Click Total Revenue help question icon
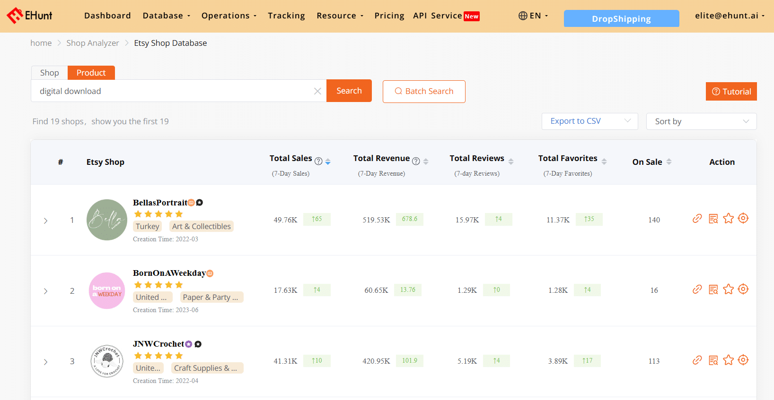Screen dimensions: 774x400 pos(416,162)
